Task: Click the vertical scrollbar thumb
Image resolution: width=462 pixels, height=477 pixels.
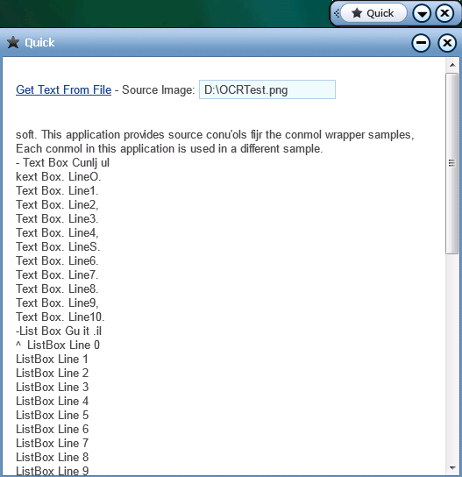Action: (452, 163)
